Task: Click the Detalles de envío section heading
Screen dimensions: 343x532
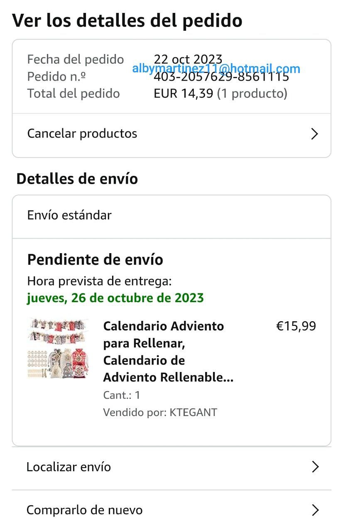Action: click(77, 179)
